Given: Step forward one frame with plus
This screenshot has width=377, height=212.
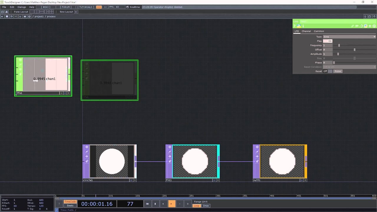Looking at the screenshot, I should click(188, 204).
